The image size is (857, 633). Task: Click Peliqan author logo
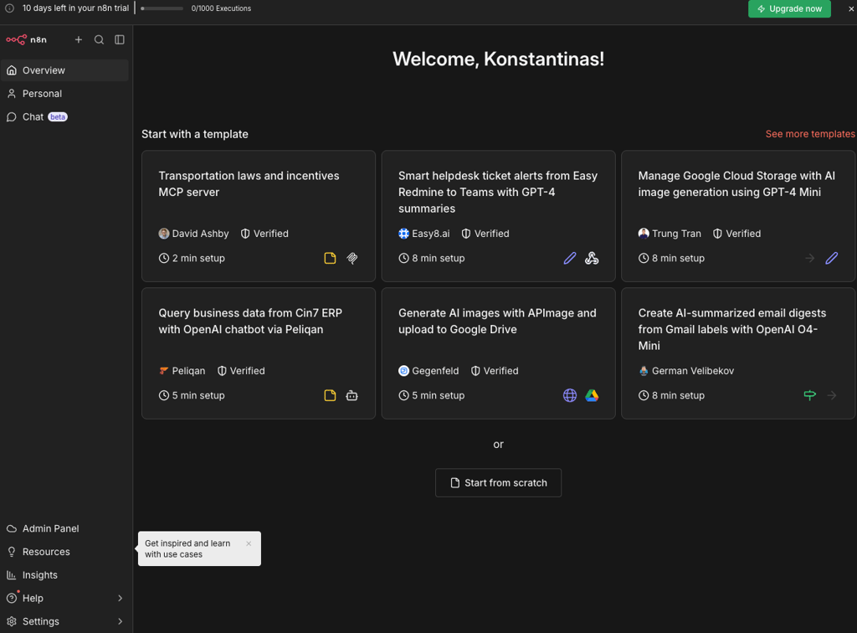[x=164, y=371]
